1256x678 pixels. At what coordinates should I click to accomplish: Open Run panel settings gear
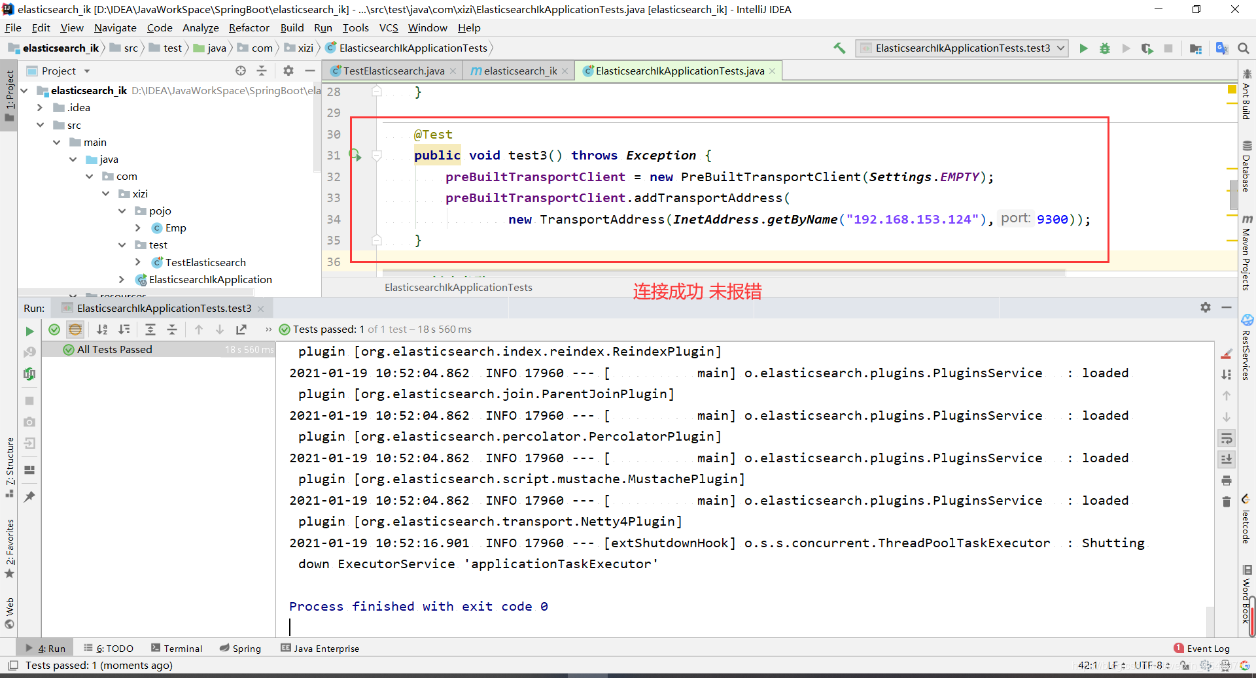tap(1206, 307)
